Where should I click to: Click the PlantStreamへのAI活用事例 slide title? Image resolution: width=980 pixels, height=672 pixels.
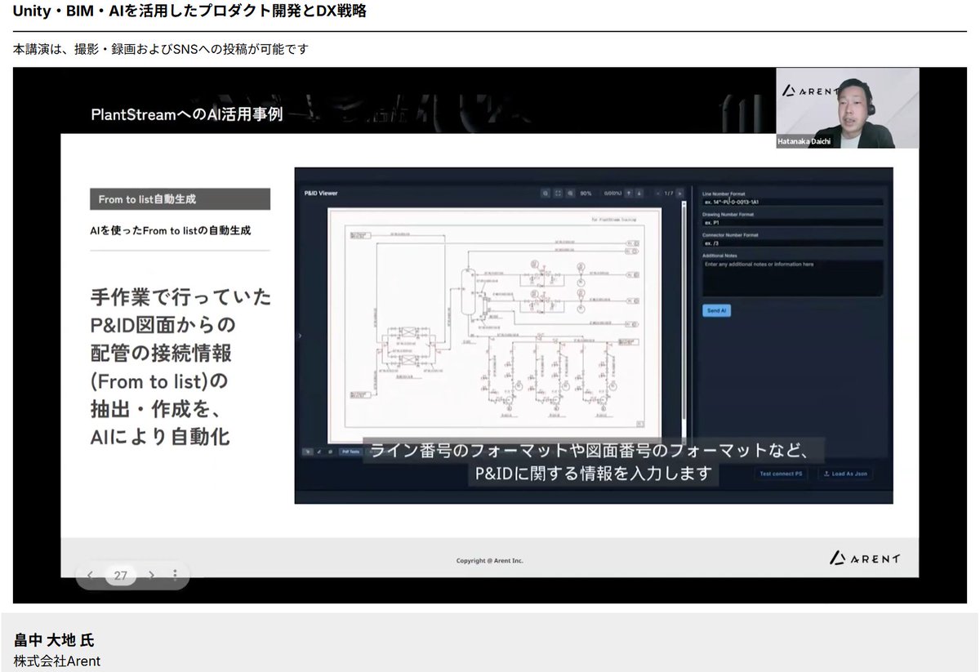coord(187,115)
